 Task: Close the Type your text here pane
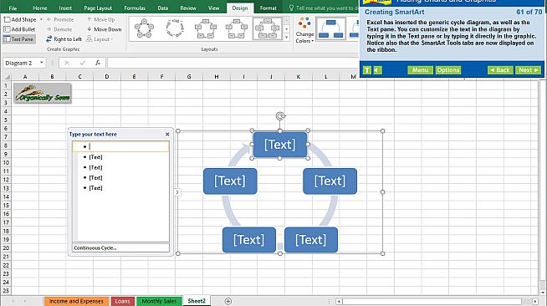(167, 134)
